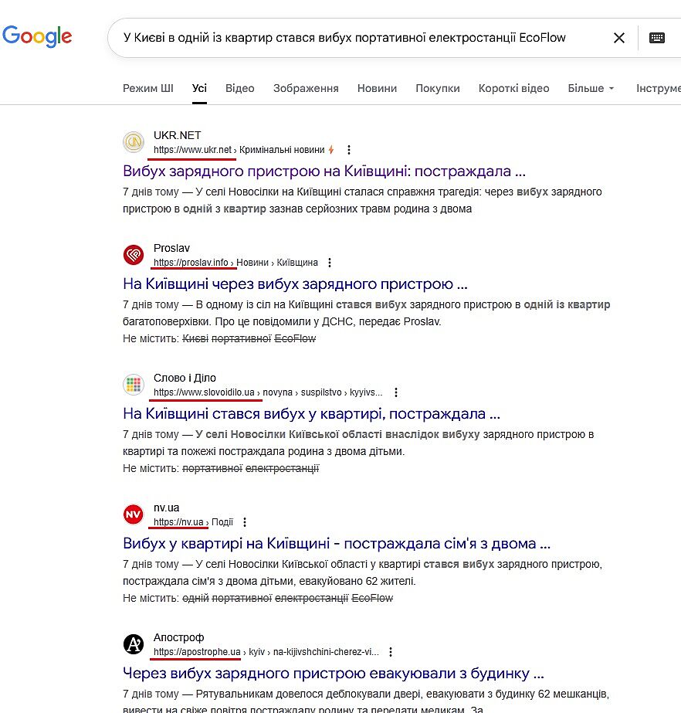Image resolution: width=681 pixels, height=713 pixels.
Task: Open 'На Київщині стався вибух у квартирі' result
Action: pos(311,413)
